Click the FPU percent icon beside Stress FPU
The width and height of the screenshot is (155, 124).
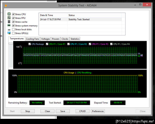[9, 18]
